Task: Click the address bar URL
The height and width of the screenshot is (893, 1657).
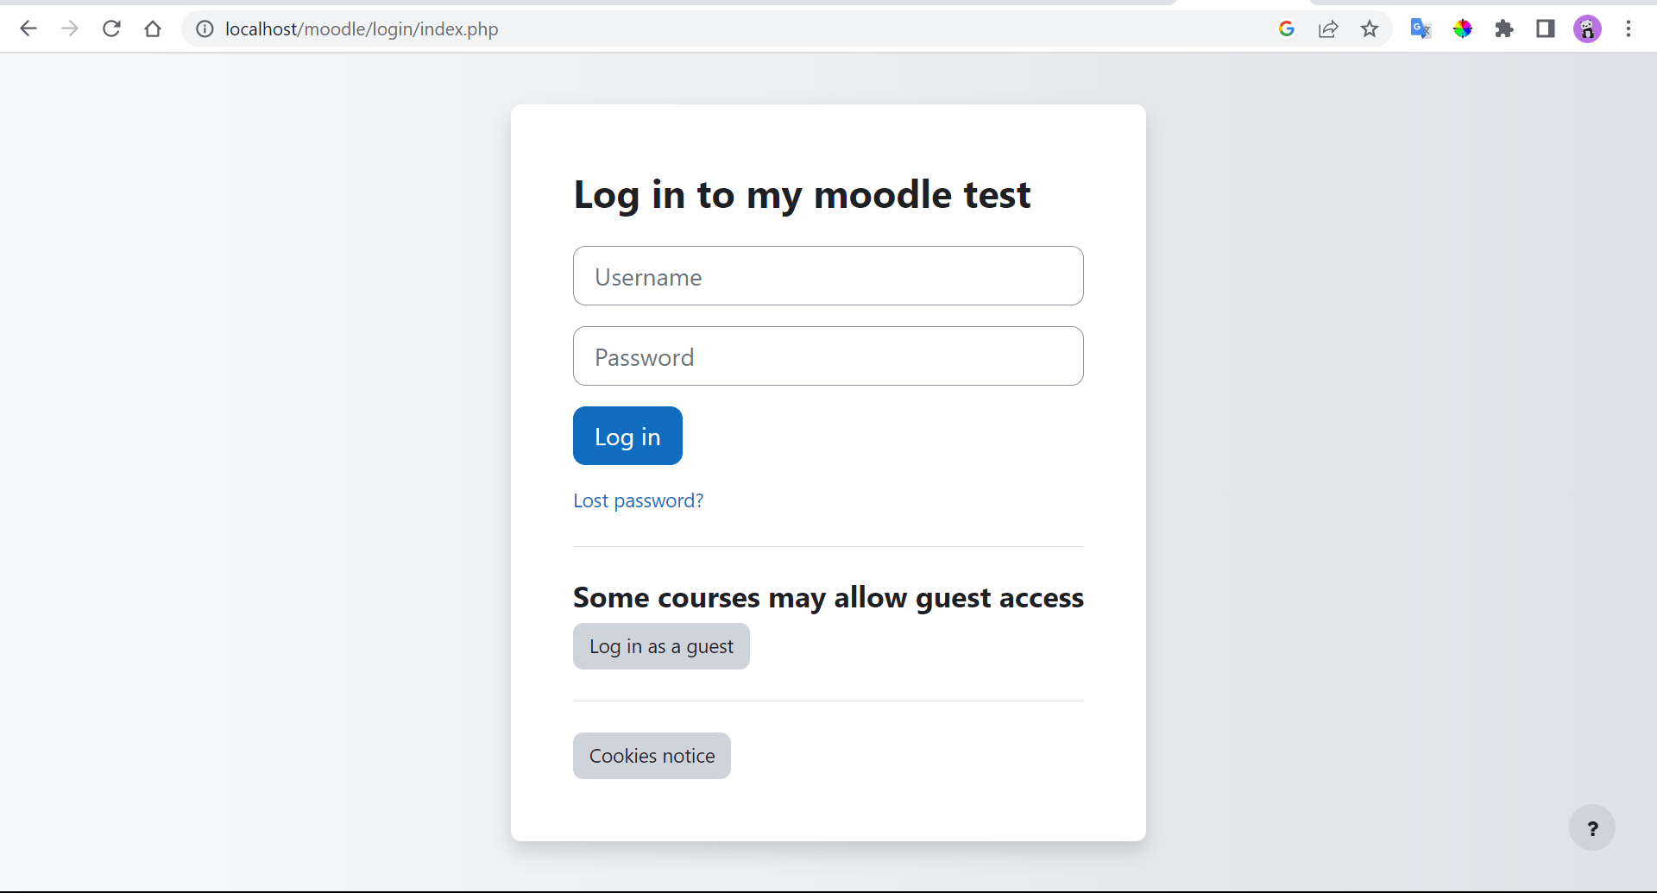Action: [362, 28]
